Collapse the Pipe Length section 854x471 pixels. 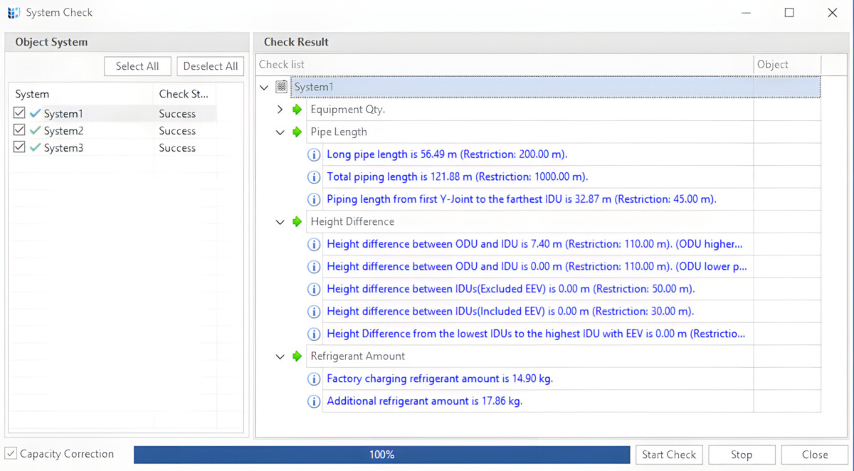[x=280, y=132]
